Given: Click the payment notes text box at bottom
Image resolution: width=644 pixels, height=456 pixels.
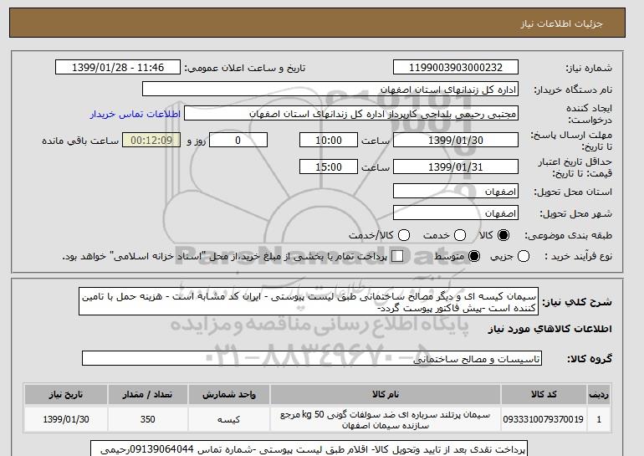Looking at the screenshot, I should (x=309, y=448).
